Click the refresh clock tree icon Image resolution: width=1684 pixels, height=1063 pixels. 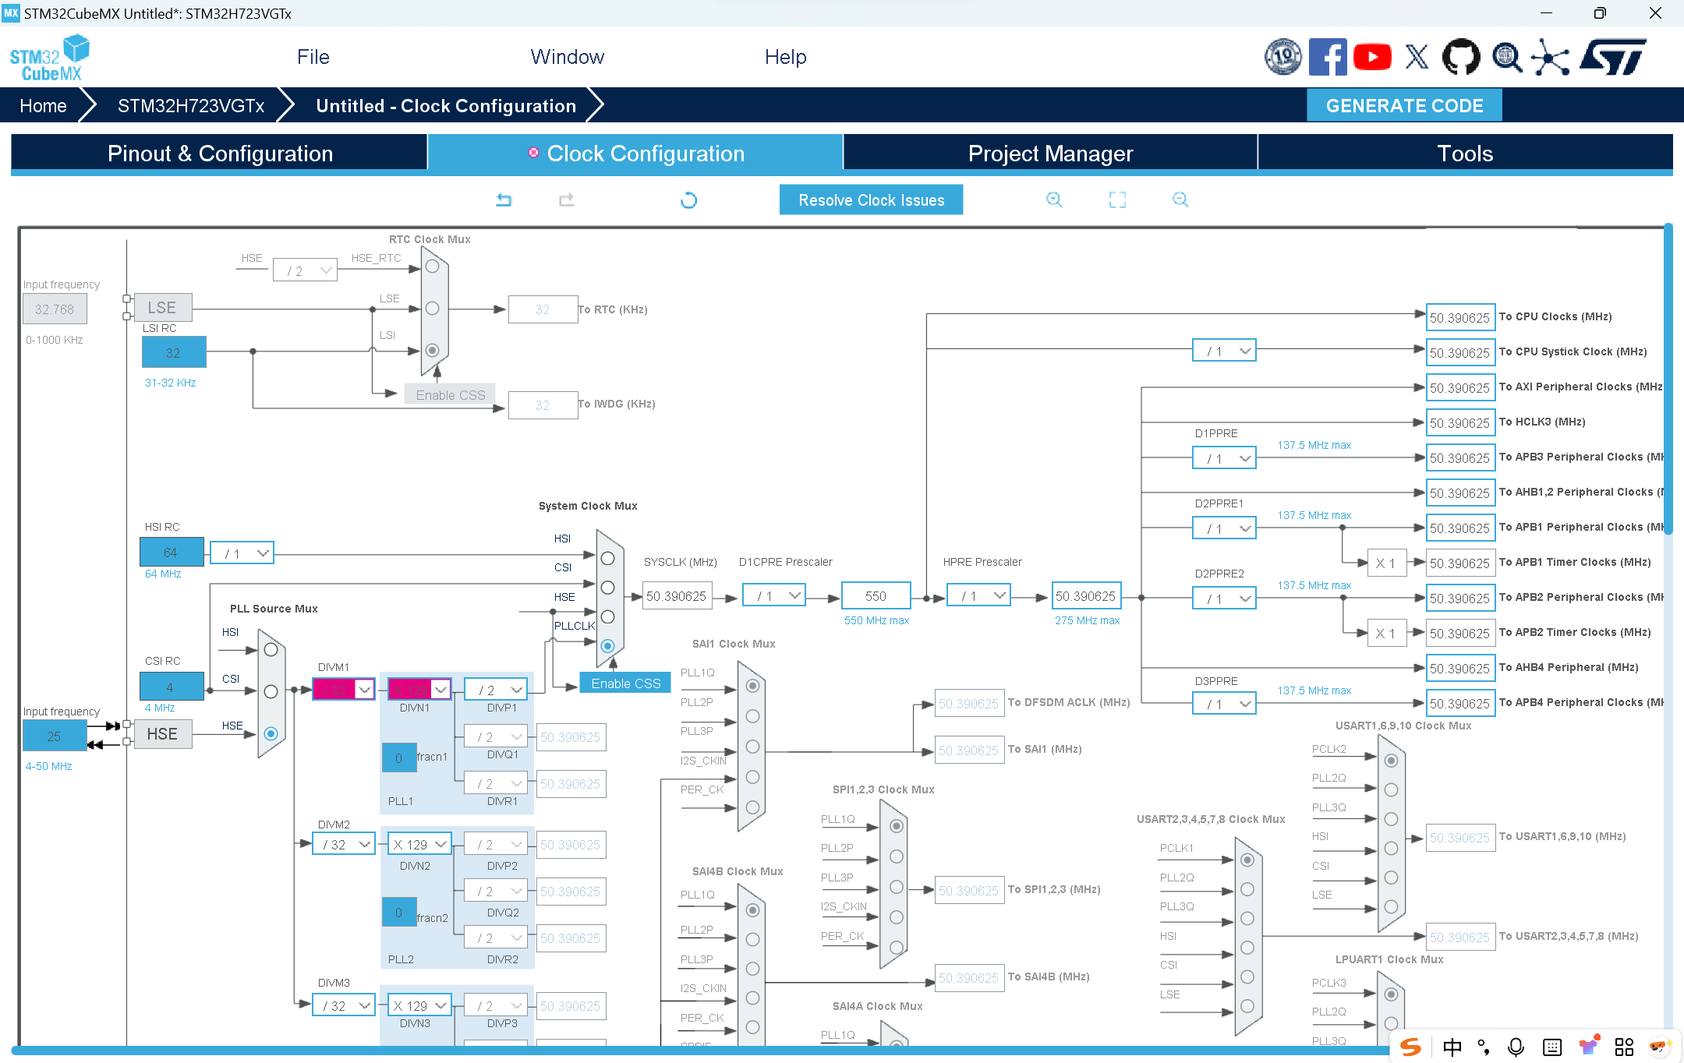(x=688, y=200)
